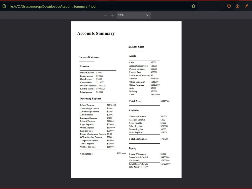Click the Office equipment row label

click(x=137, y=82)
